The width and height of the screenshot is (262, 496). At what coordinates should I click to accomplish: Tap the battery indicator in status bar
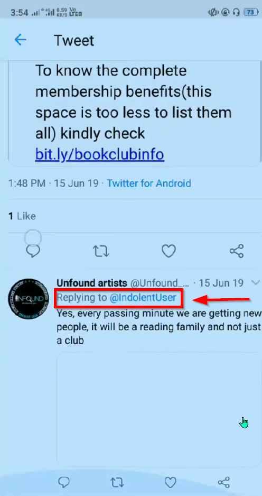click(x=250, y=12)
